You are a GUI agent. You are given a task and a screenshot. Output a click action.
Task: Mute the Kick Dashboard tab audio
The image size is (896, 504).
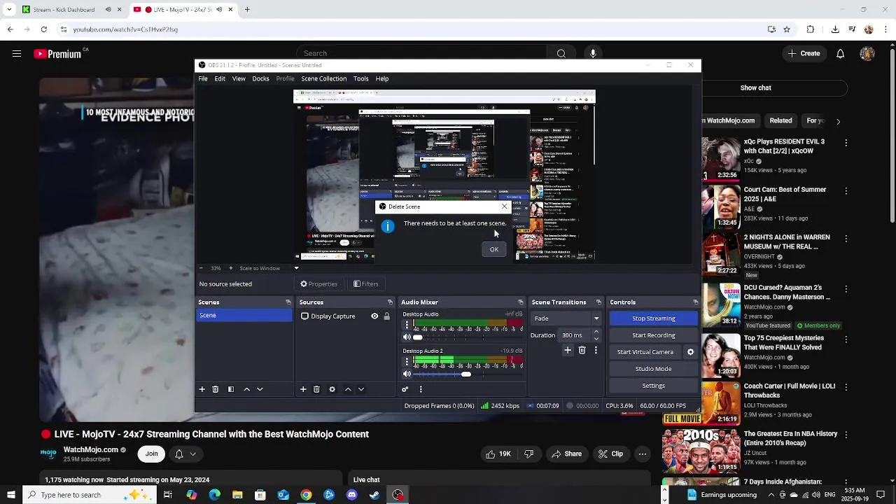coord(108,10)
